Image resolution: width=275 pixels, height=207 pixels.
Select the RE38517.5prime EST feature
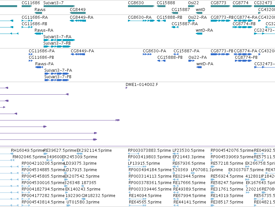coord(213,205)
